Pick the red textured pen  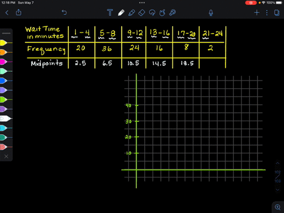(x=6, y=147)
